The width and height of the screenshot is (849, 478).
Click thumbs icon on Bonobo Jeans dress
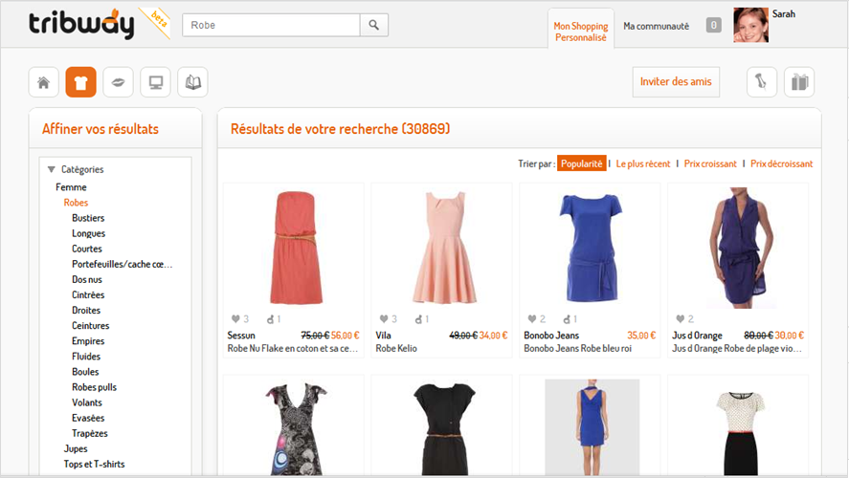(x=567, y=319)
